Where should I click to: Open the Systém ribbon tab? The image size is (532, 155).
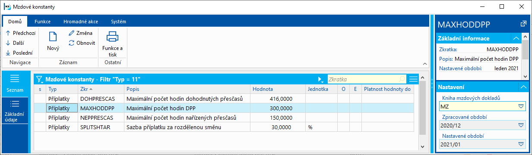(118, 21)
